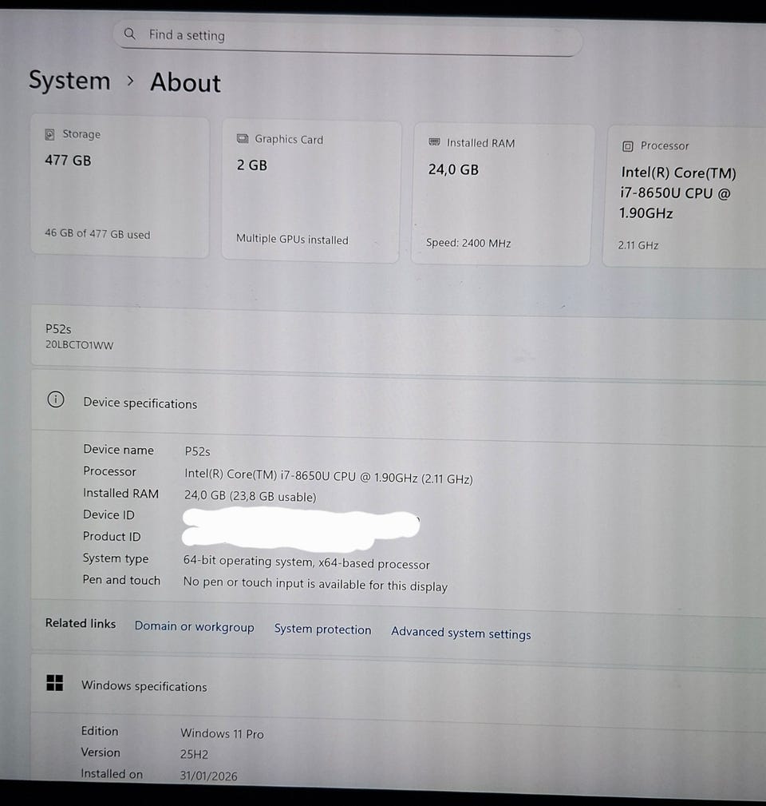The height and width of the screenshot is (806, 766).
Task: Click the Product ID label
Action: click(112, 536)
